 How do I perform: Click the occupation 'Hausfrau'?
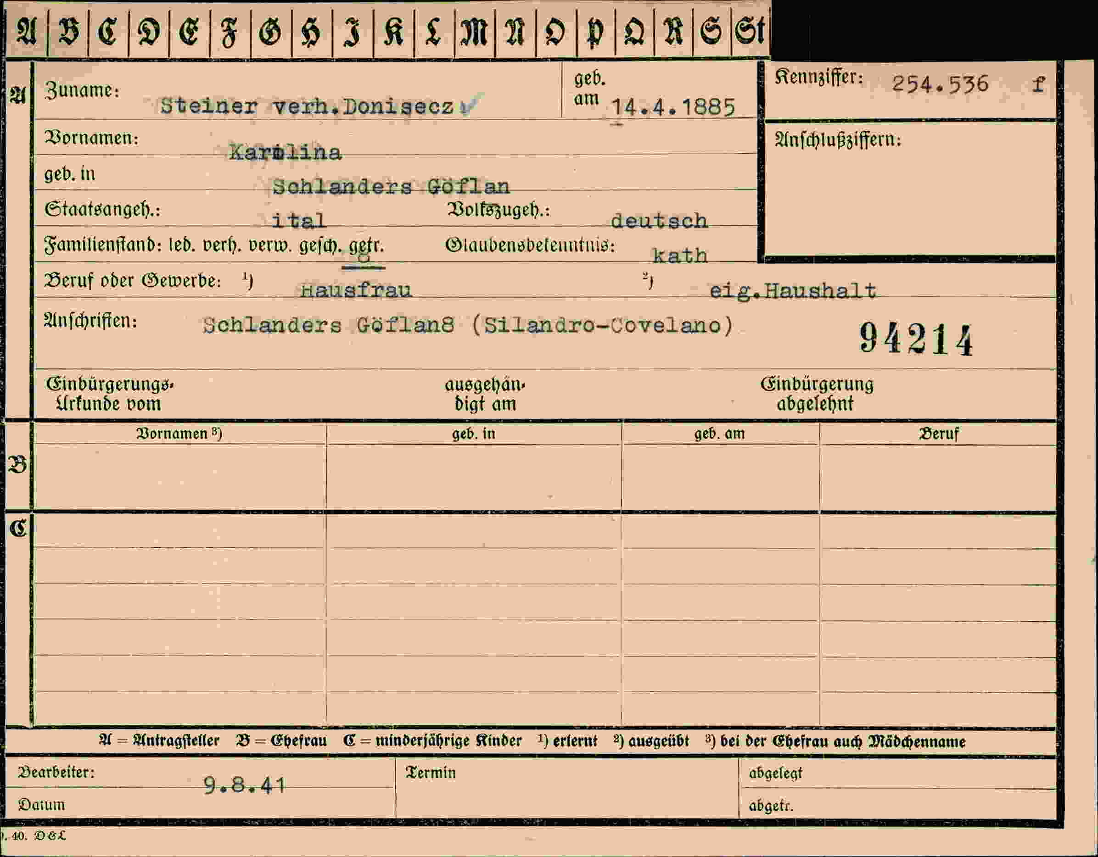(x=356, y=290)
